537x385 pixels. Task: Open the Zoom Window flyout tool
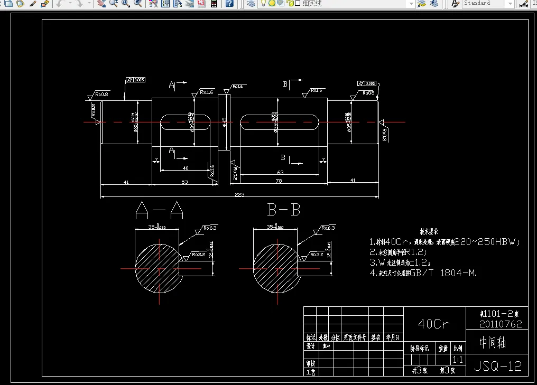126,3
